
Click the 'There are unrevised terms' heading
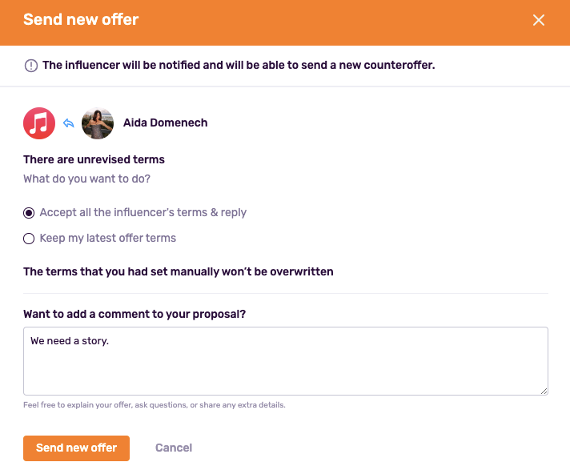click(94, 159)
